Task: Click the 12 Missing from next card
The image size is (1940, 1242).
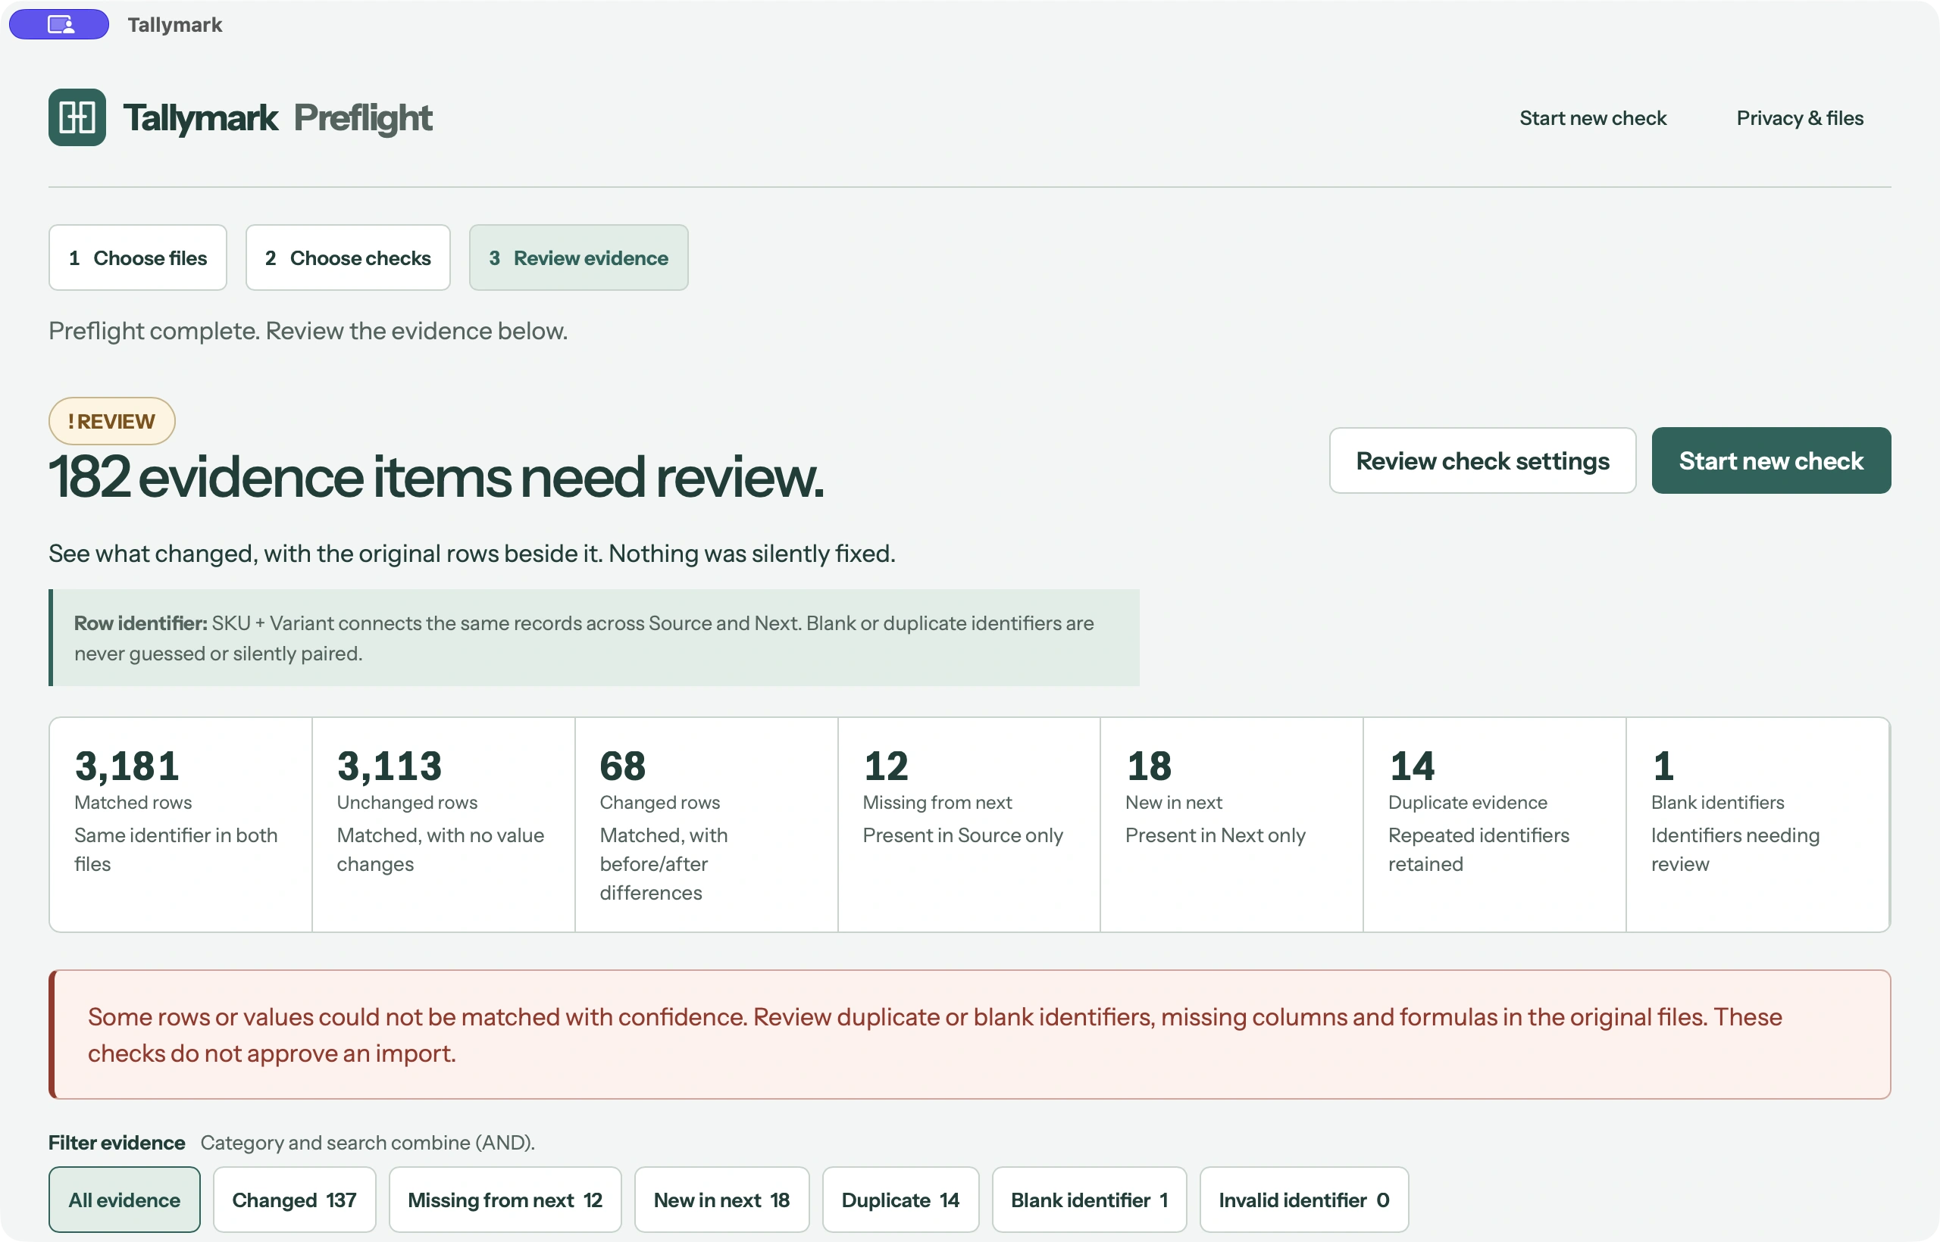Action: [968, 824]
